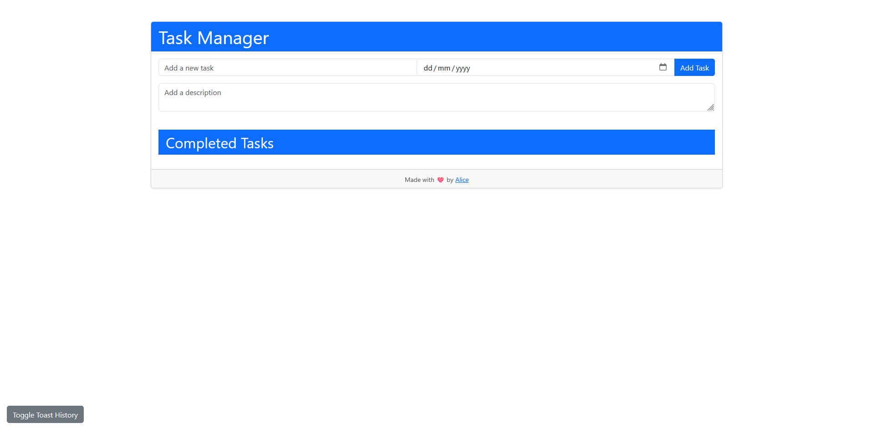872x428 pixels.
Task: Click into the 'Add a description' textarea
Action: 436,97
